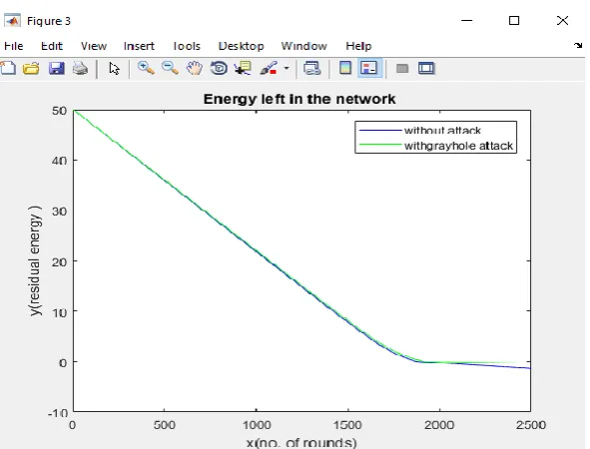Image resolution: width=590 pixels, height=449 pixels.
Task: Open the Desktop menu
Action: [x=242, y=46]
